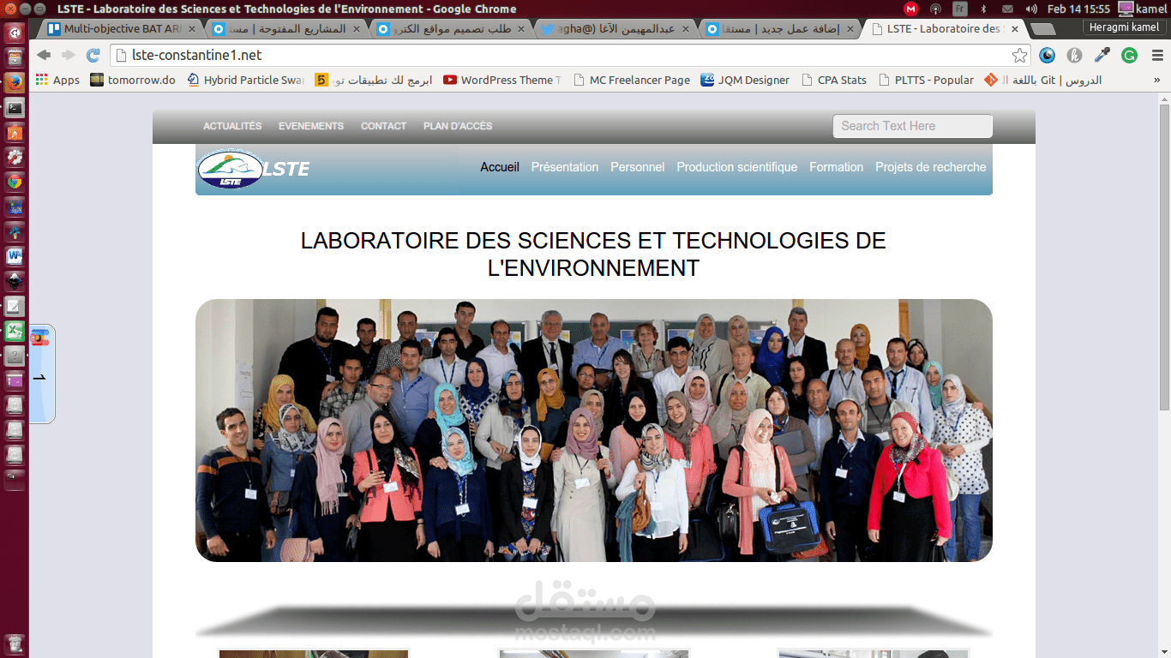This screenshot has height=658, width=1171.
Task: Open Production scientifique navigation link
Action: 737,167
